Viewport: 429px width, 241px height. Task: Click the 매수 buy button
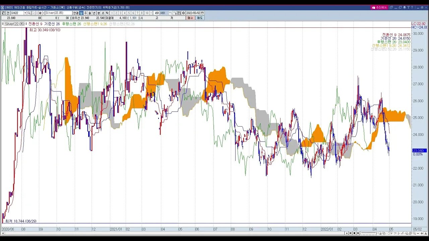click(190, 18)
